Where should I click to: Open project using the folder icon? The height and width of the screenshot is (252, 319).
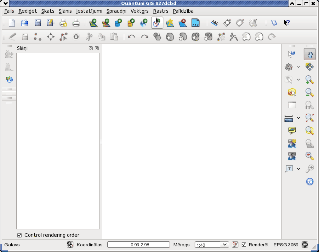click(x=25, y=23)
